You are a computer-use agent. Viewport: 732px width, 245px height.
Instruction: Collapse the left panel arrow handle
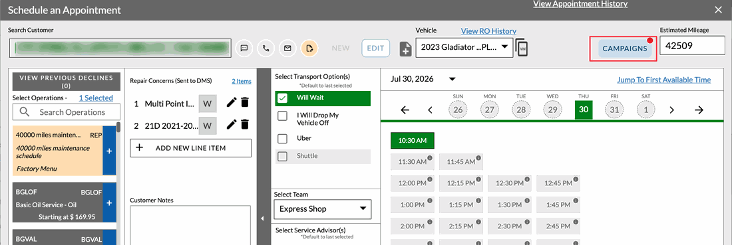click(262, 218)
